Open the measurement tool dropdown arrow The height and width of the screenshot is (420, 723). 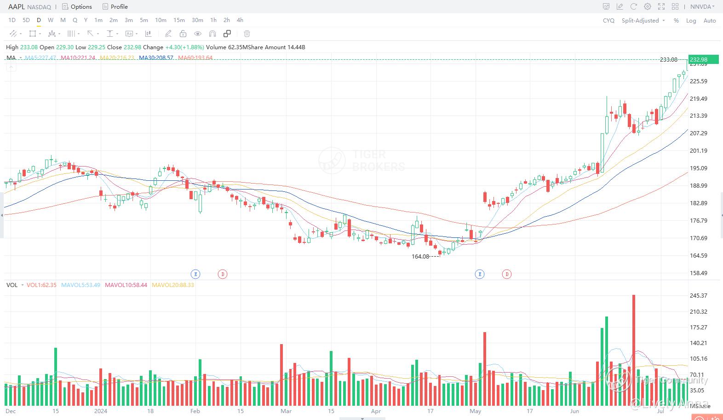point(117,34)
